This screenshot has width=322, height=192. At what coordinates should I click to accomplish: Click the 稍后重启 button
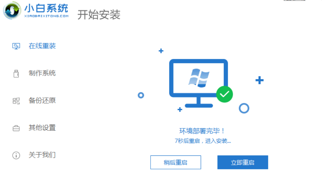click(176, 162)
